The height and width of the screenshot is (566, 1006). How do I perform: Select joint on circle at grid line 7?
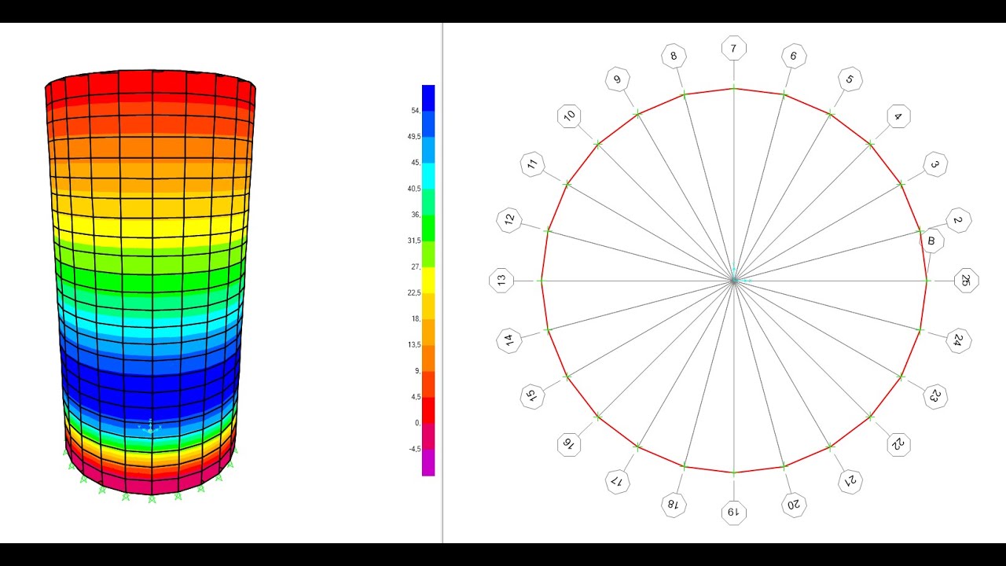click(733, 88)
